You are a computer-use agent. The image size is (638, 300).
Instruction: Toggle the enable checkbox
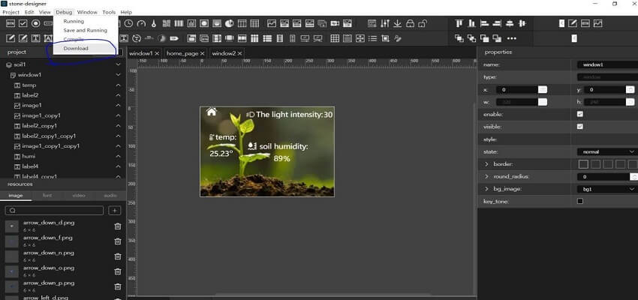(579, 114)
